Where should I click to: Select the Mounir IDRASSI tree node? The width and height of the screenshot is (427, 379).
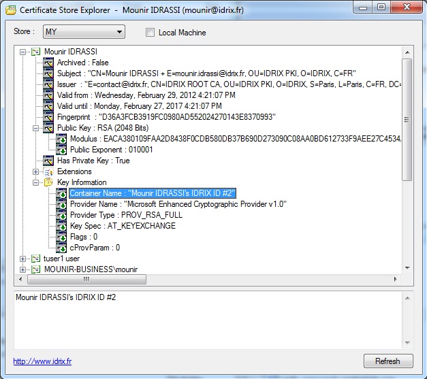[x=71, y=52]
